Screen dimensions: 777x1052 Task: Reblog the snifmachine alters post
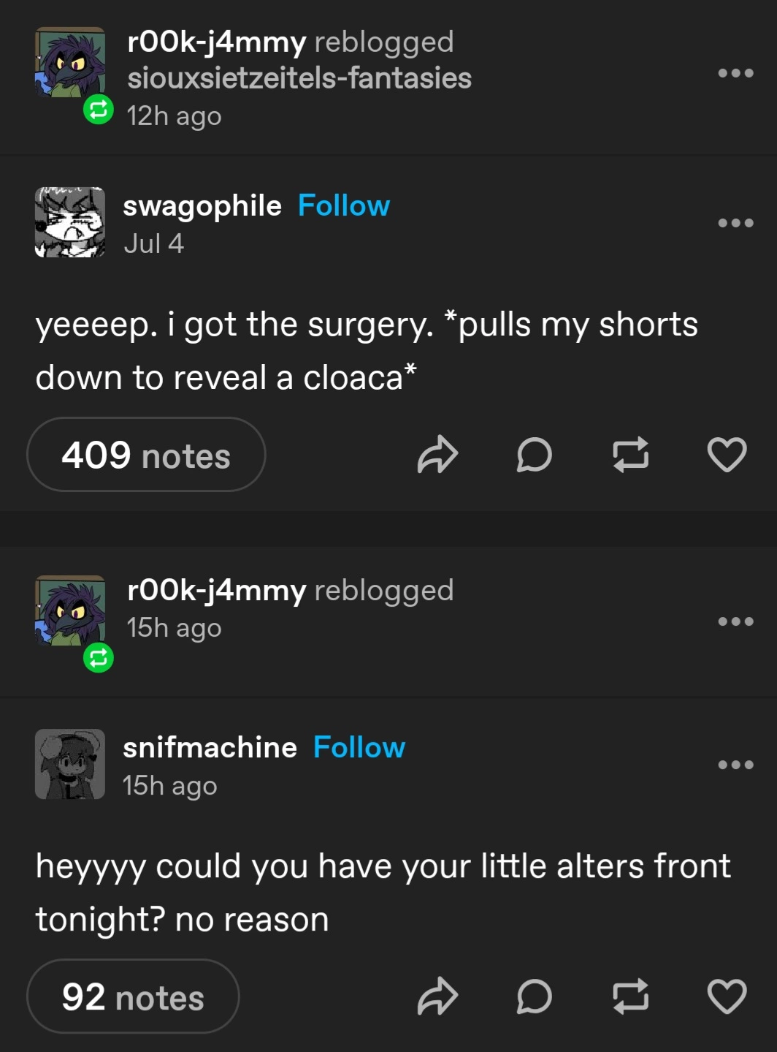click(x=630, y=996)
